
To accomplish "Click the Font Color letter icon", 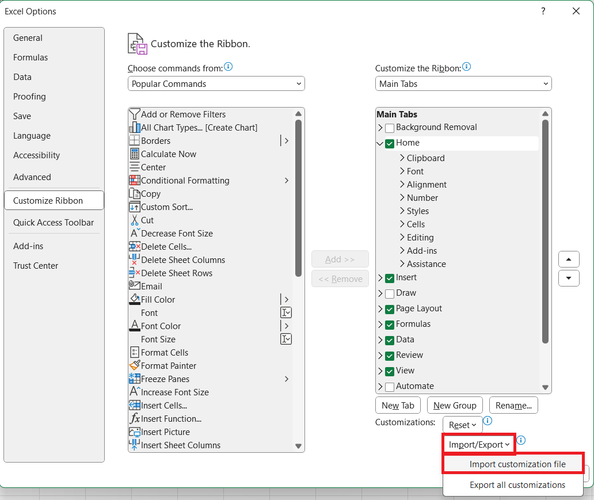I will (x=135, y=326).
